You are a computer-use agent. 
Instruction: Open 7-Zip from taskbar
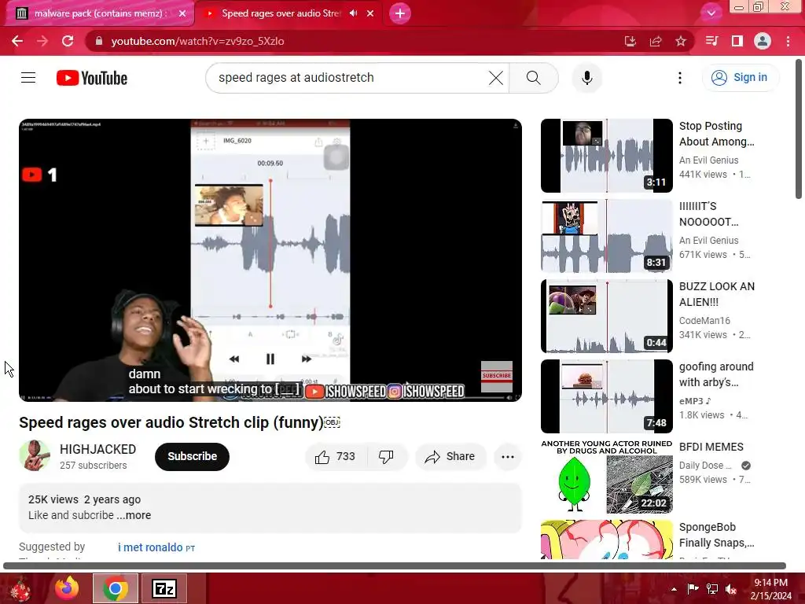164,588
